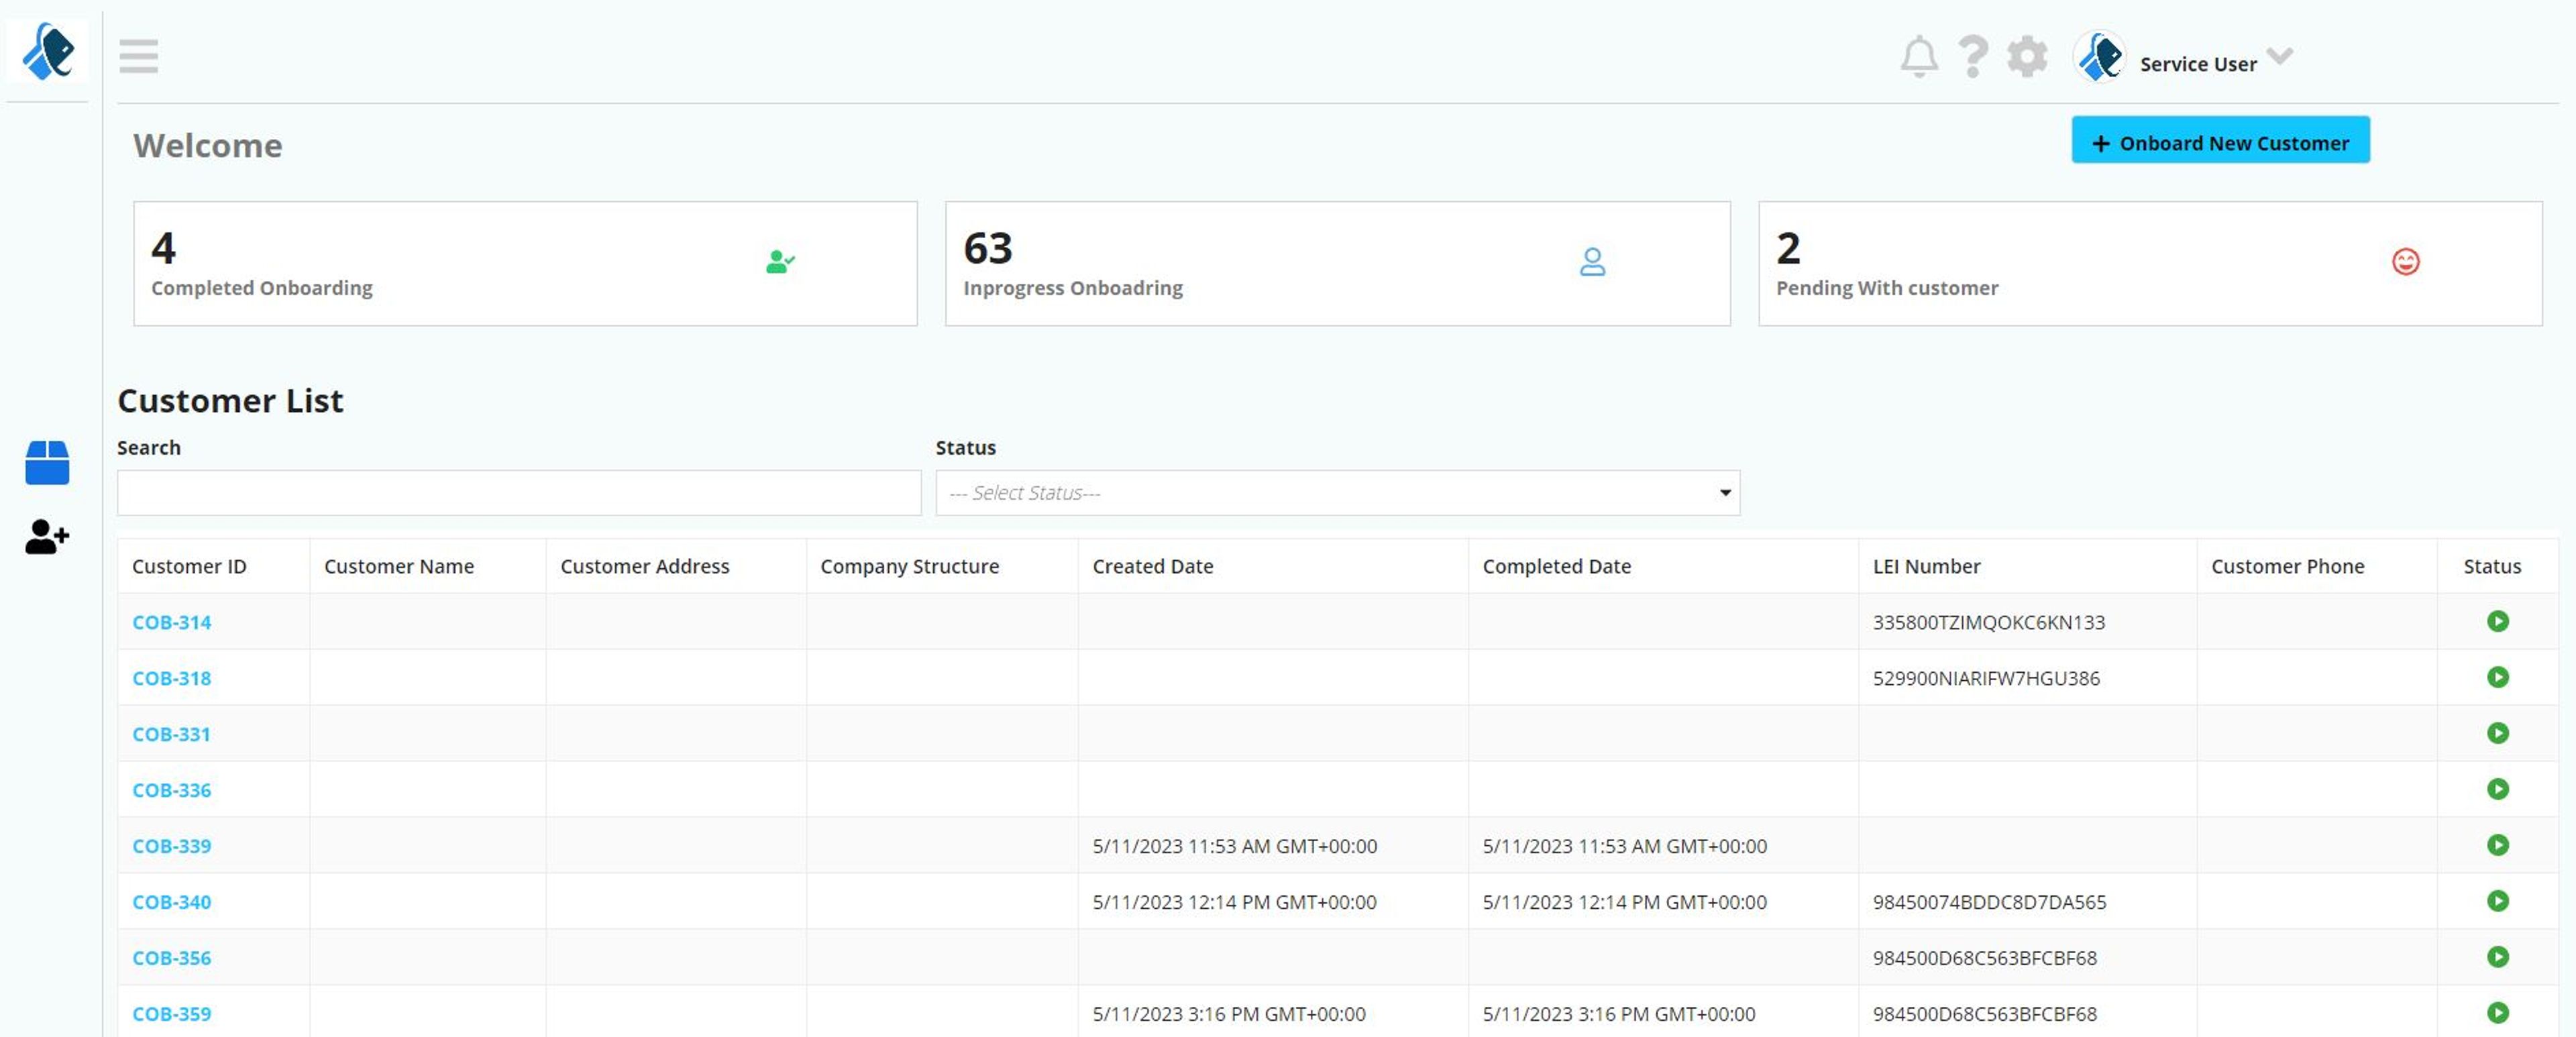Click the Completed Onboarding card count 4
Image resolution: width=2576 pixels, height=1037 pixels.
[x=164, y=247]
